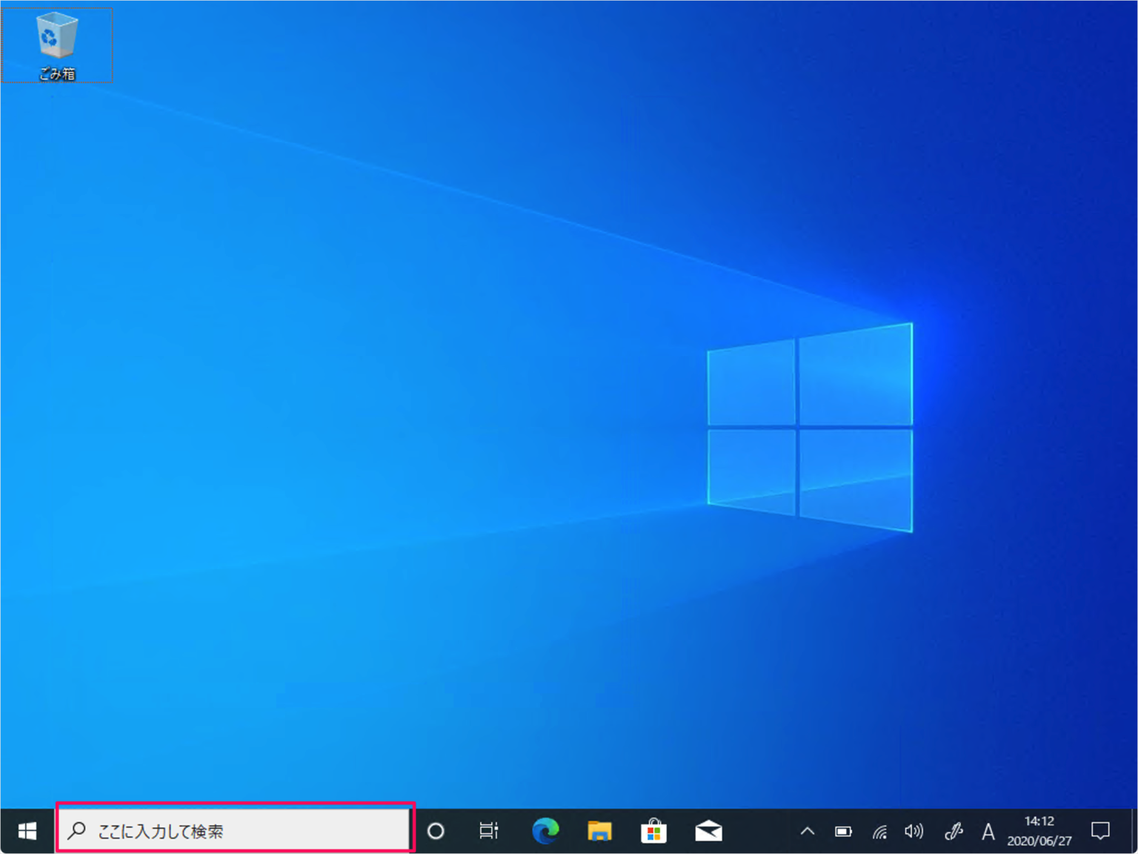Open File Explorer from the taskbar

point(600,831)
